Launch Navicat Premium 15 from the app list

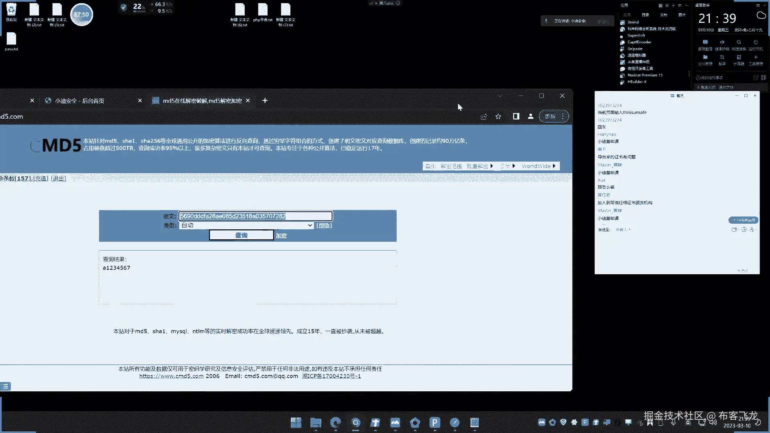pyautogui.click(x=644, y=75)
